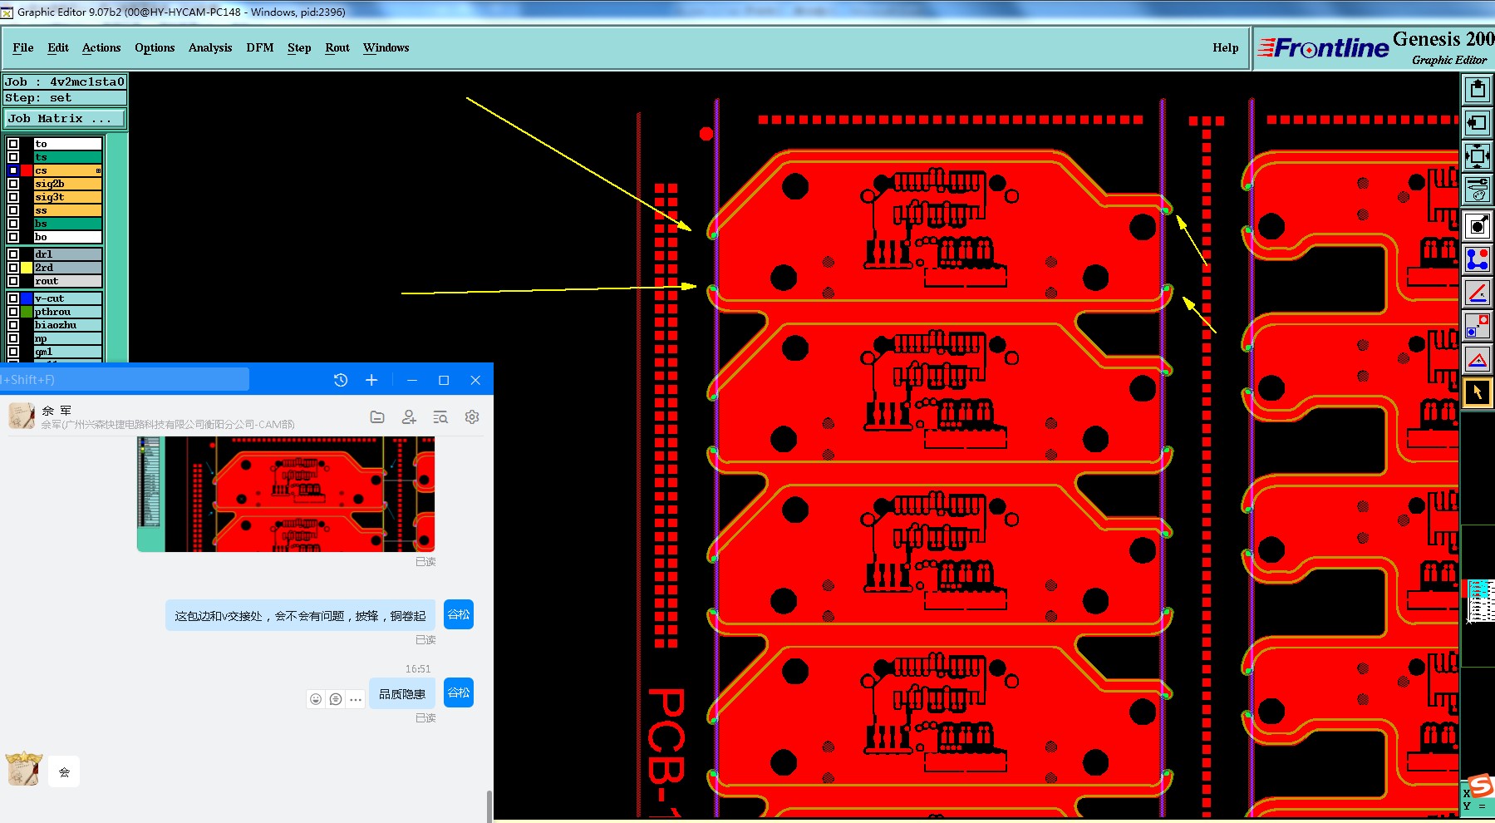The image size is (1495, 823).
Task: Open the search messages icon in chat header
Action: pyautogui.click(x=440, y=417)
